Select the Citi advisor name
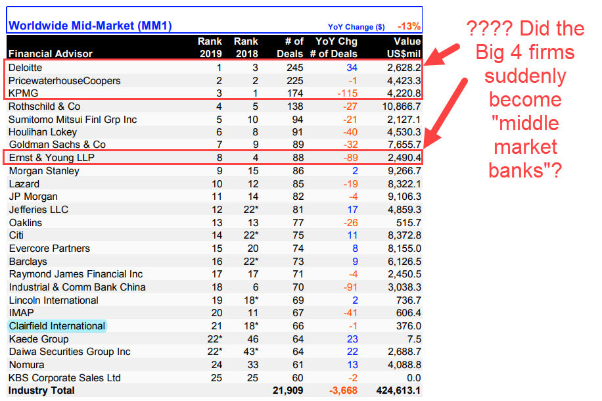 point(16,235)
